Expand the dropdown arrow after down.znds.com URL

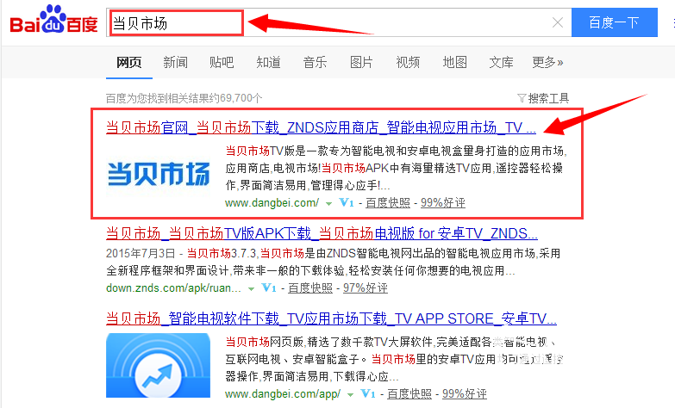click(250, 288)
